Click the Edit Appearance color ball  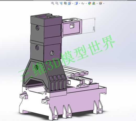[x=89, y=3]
